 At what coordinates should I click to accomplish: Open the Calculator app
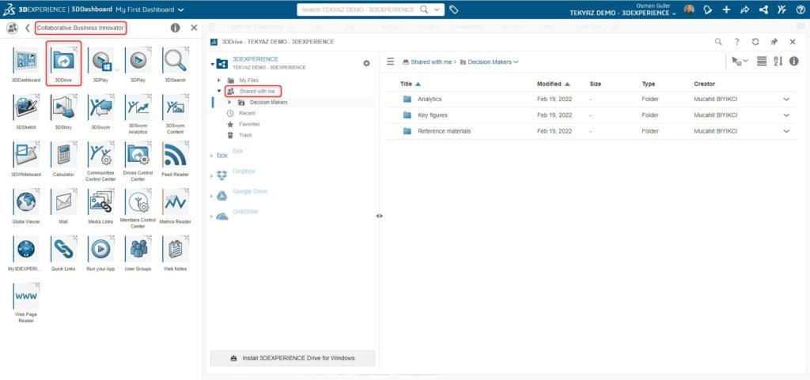coord(63,155)
